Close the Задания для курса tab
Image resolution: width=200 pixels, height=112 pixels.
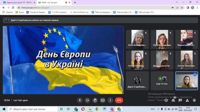click(x=34, y=2)
